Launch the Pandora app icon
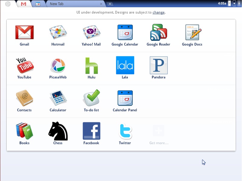 (x=159, y=65)
